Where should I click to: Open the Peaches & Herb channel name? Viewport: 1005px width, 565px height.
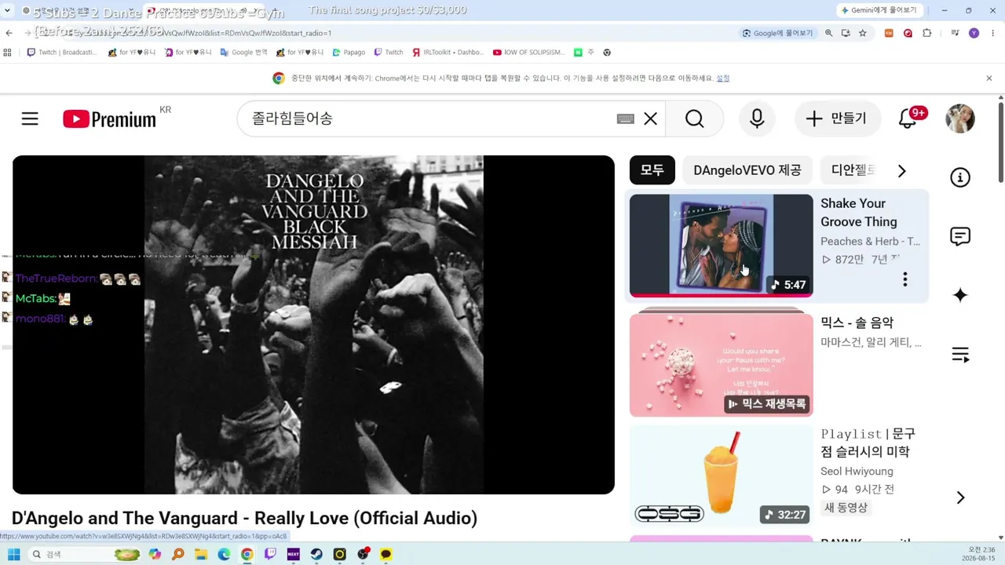870,241
